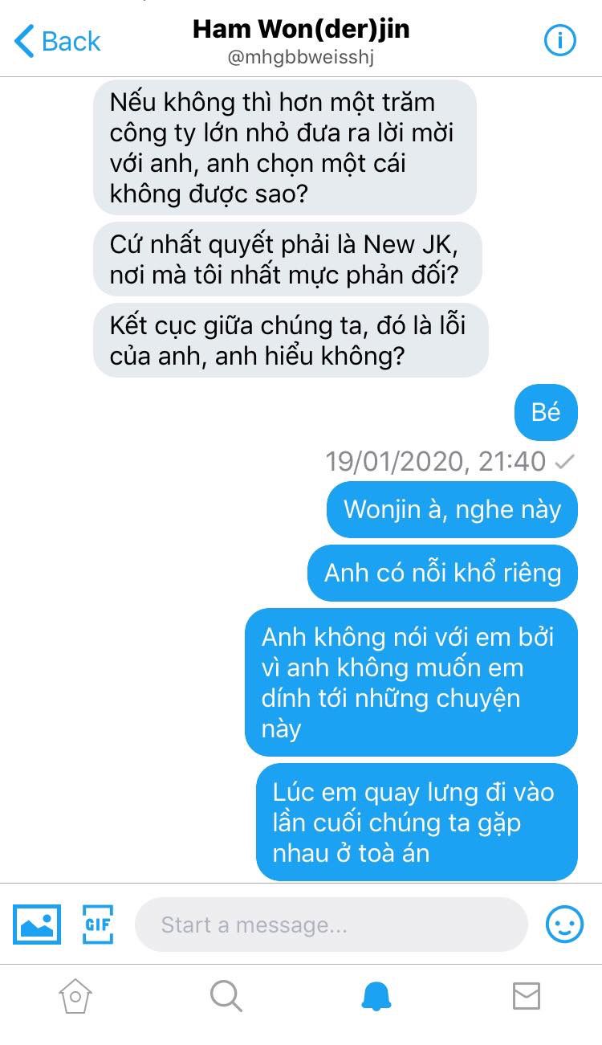Tap the image attachment icon
The width and height of the screenshot is (602, 1045).
click(36, 925)
